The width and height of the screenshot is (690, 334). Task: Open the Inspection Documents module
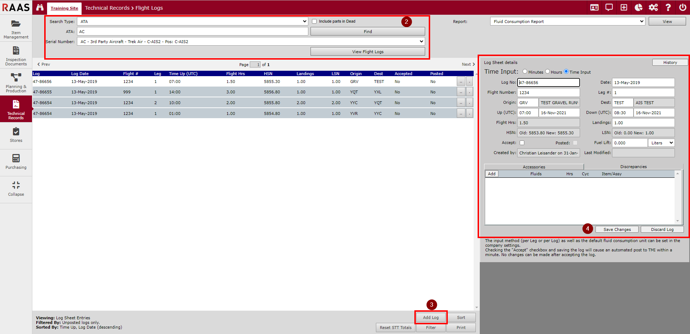(16, 56)
